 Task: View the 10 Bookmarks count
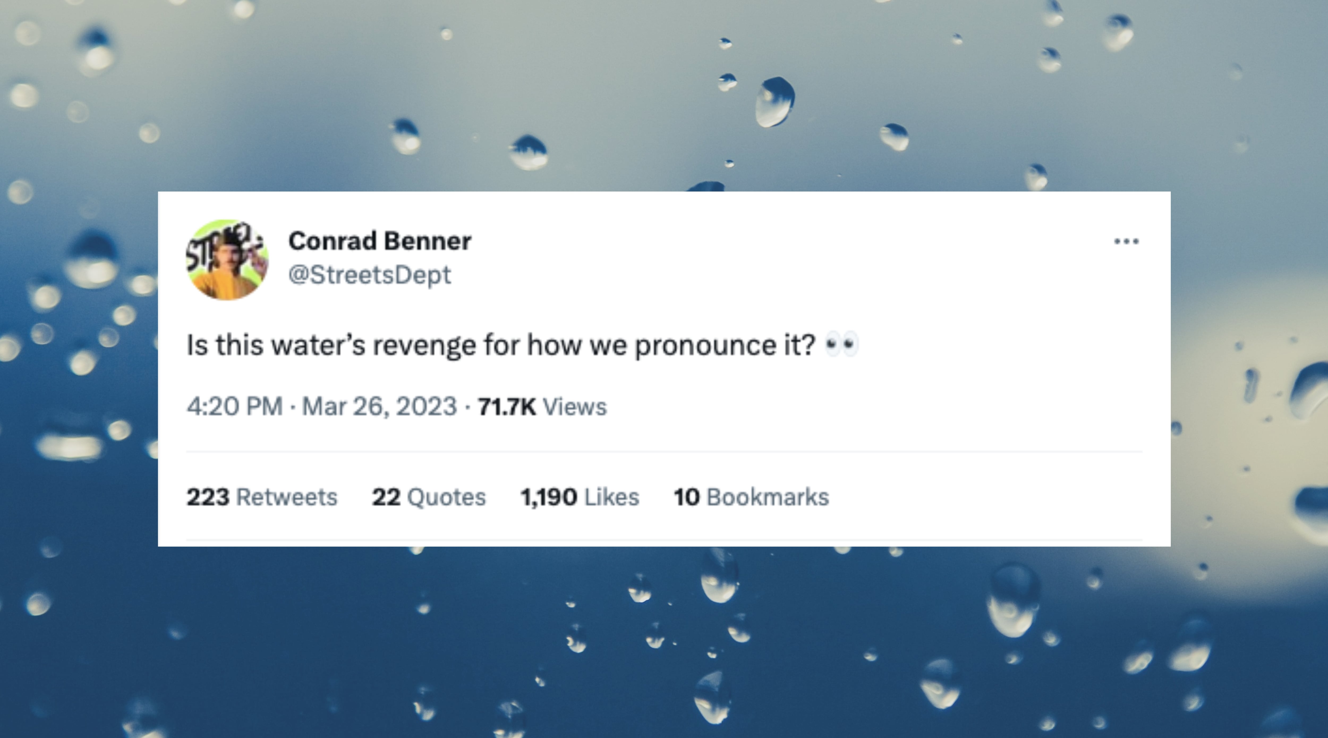pos(751,497)
